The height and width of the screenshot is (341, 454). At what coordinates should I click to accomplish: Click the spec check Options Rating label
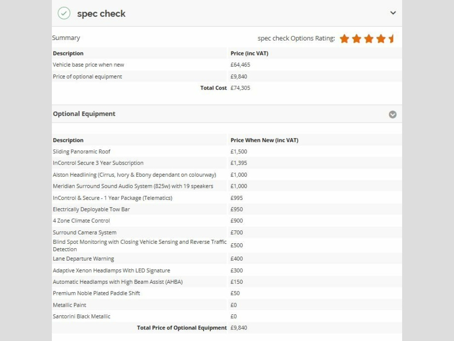coord(296,39)
